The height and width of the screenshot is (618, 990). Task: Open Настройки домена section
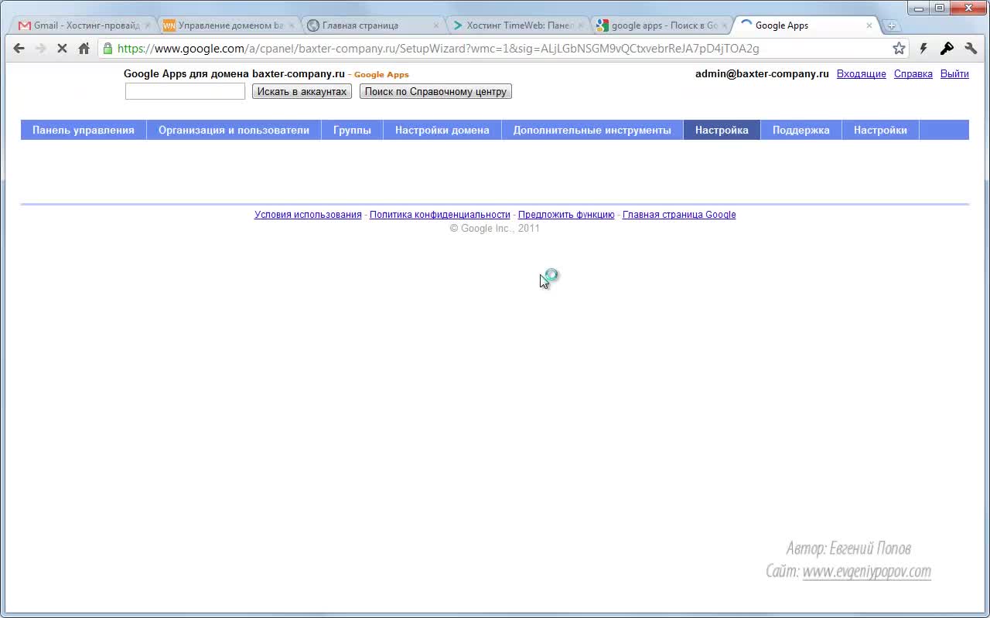pyautogui.click(x=442, y=130)
